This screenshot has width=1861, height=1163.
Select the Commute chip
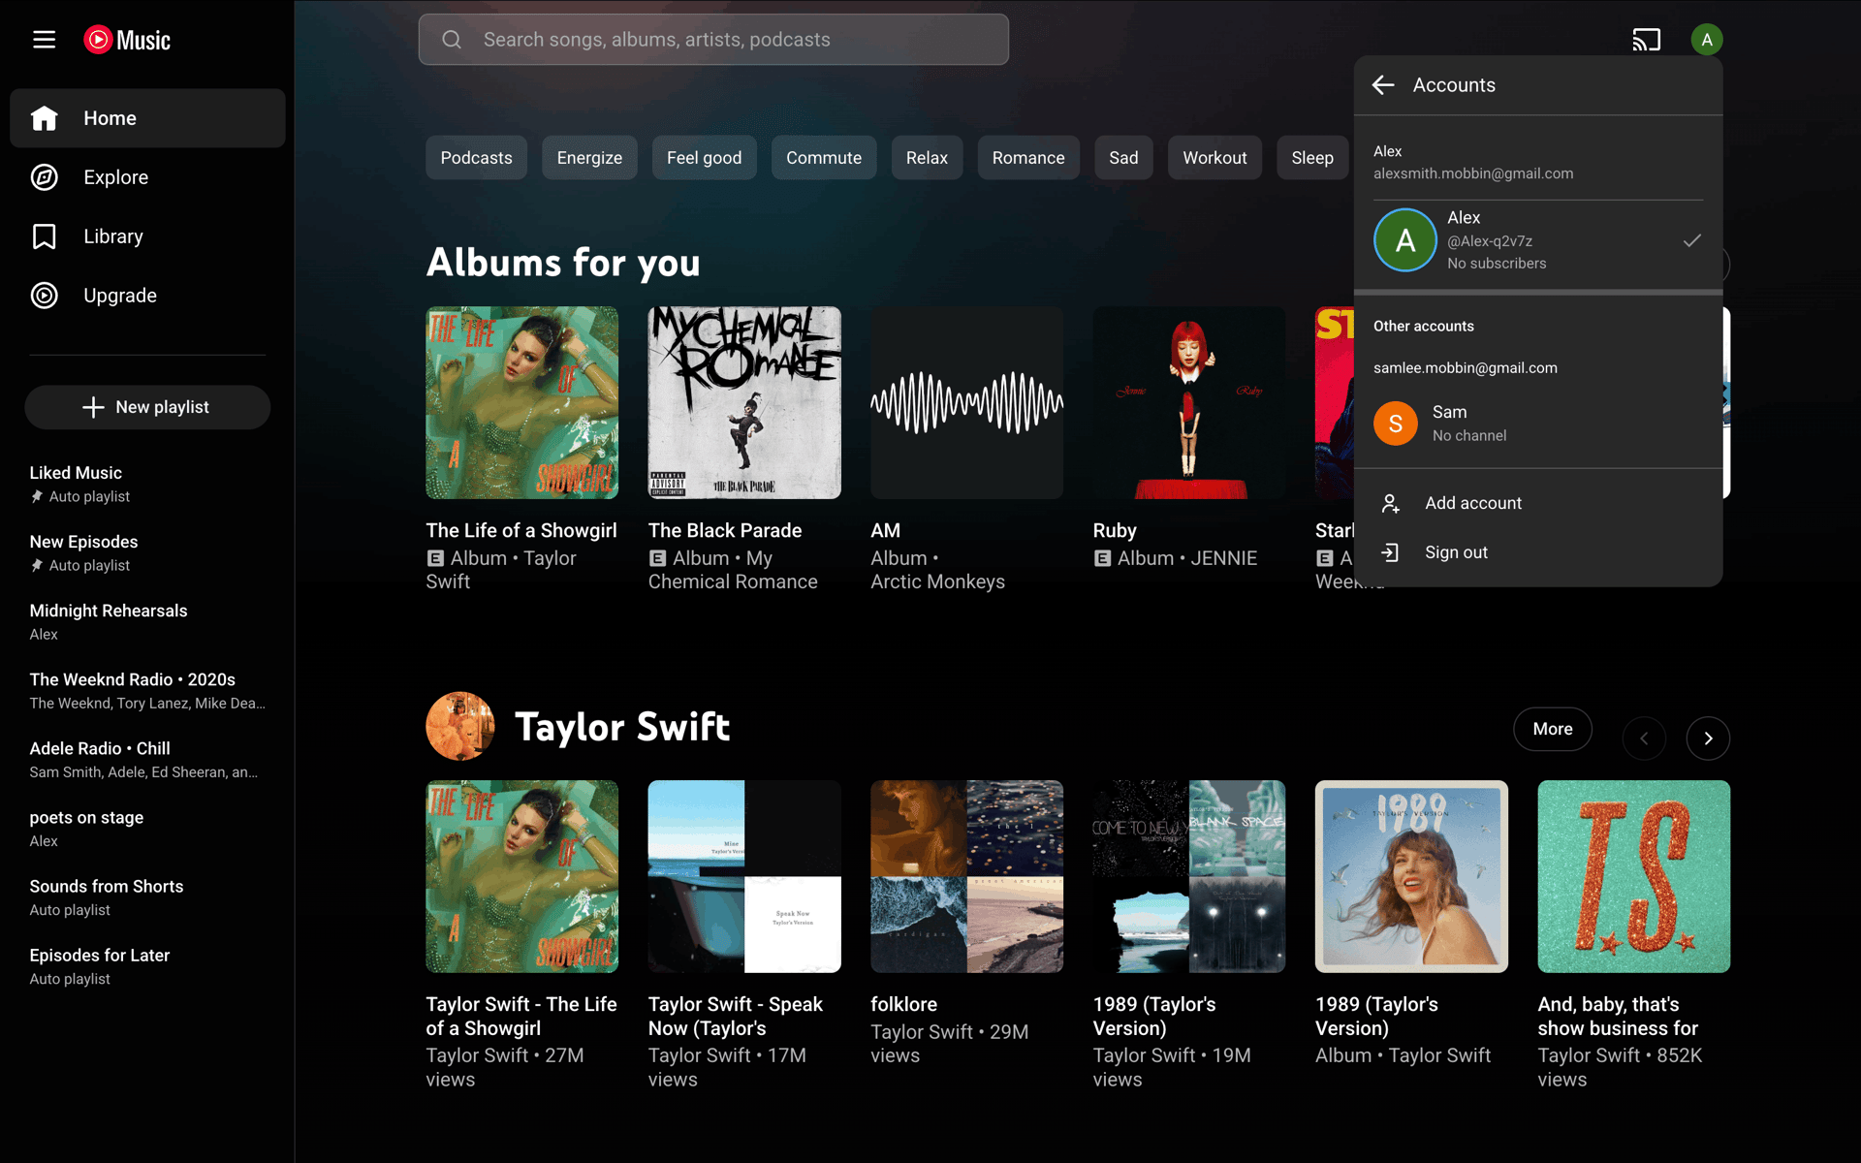click(x=824, y=158)
